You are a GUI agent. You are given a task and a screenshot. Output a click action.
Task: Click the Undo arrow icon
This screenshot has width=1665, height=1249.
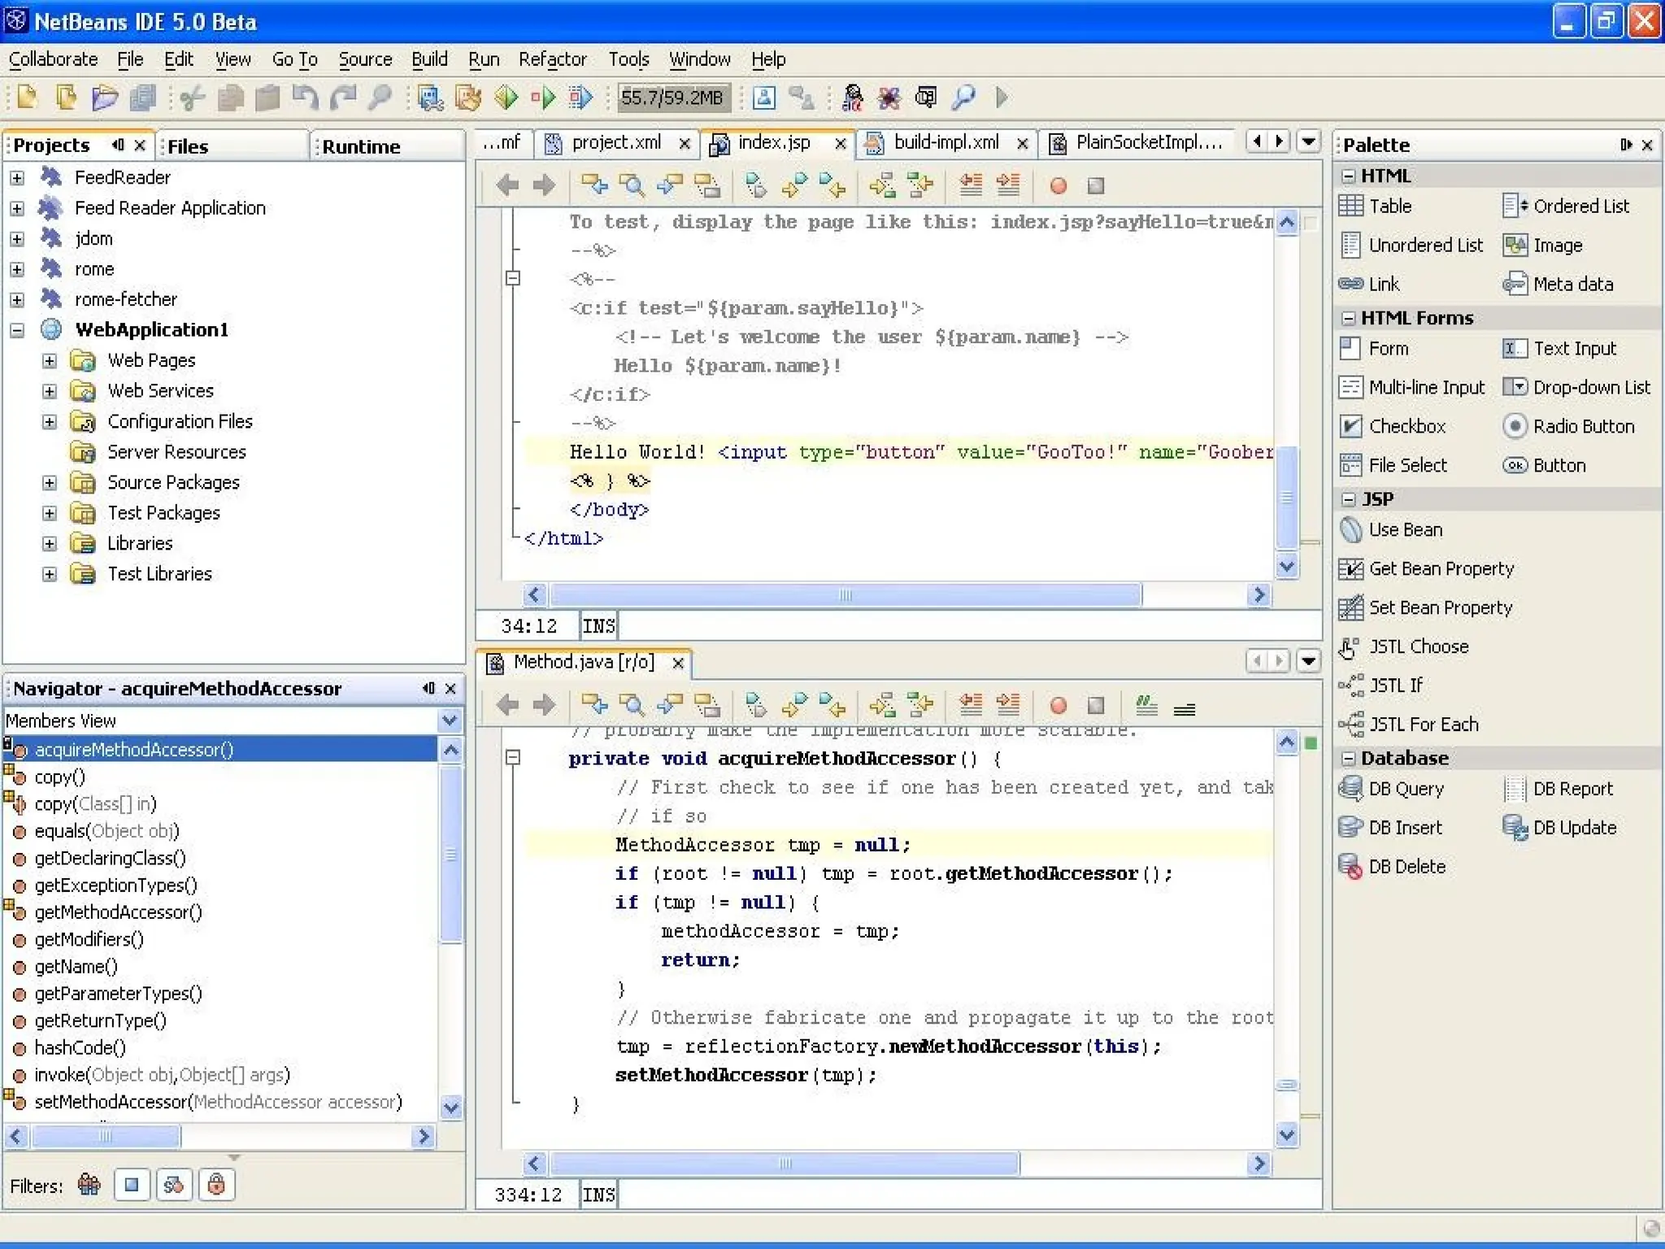[x=306, y=98]
